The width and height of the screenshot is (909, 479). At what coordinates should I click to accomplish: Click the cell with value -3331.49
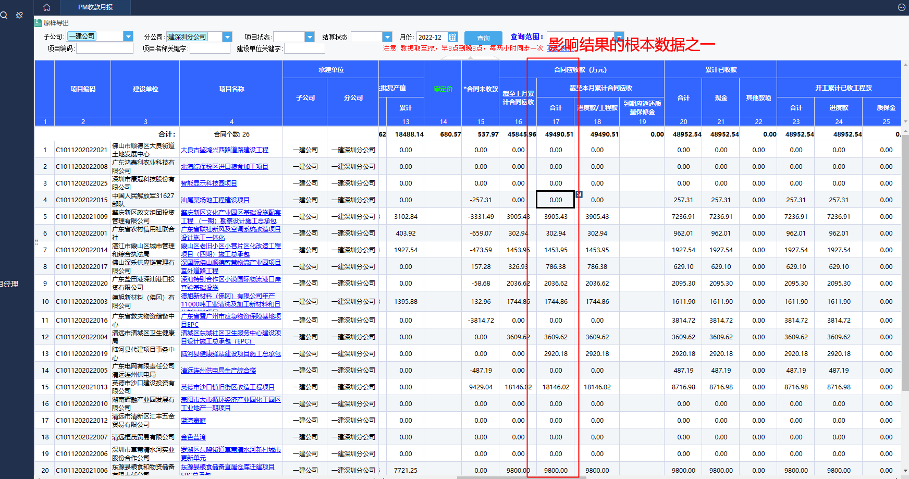coord(481,216)
